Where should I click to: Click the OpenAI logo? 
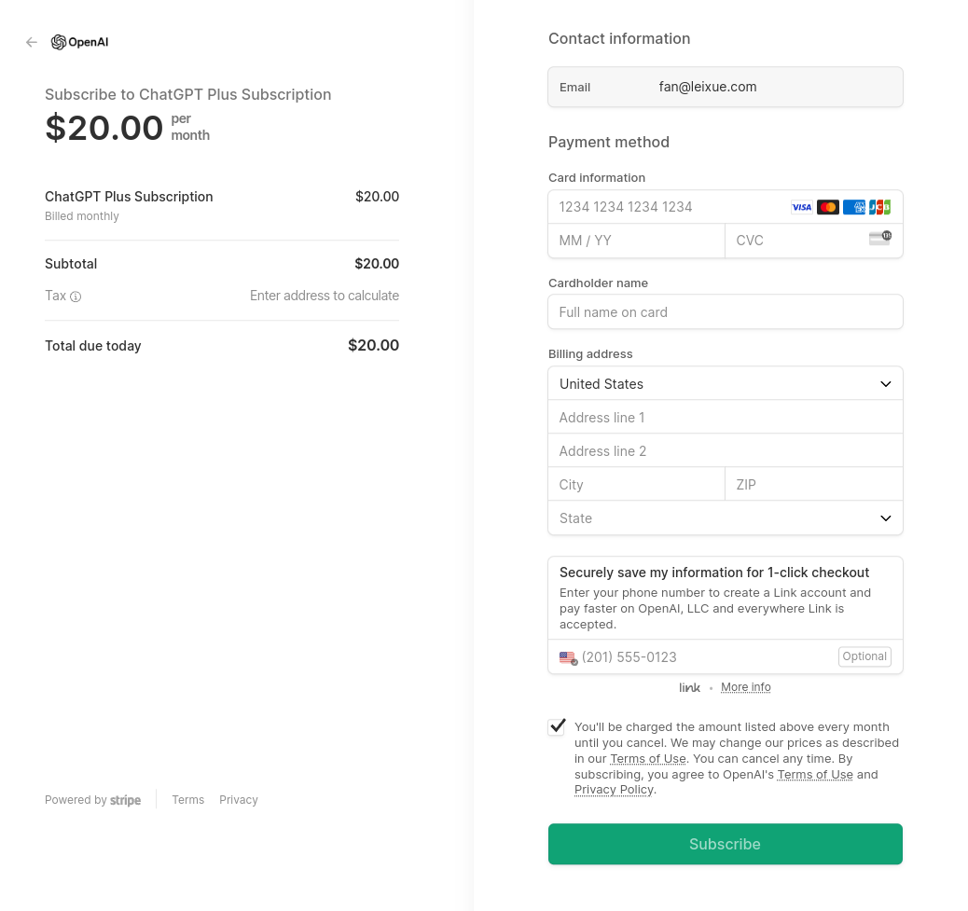[80, 42]
